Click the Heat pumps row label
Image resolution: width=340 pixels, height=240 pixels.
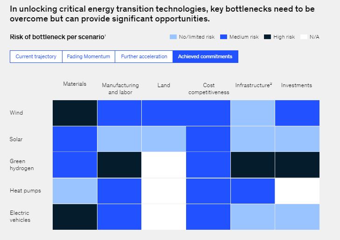click(x=25, y=191)
